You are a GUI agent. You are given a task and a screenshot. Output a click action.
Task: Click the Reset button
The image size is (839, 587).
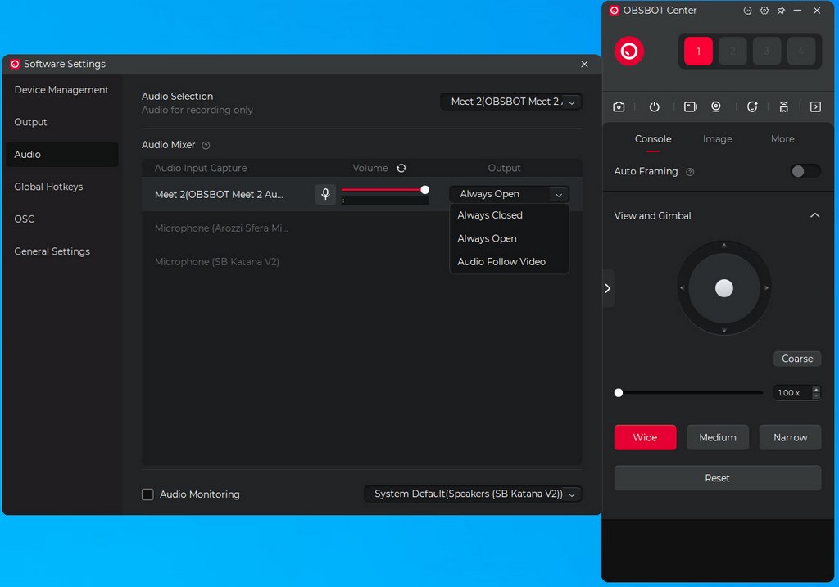[718, 478]
